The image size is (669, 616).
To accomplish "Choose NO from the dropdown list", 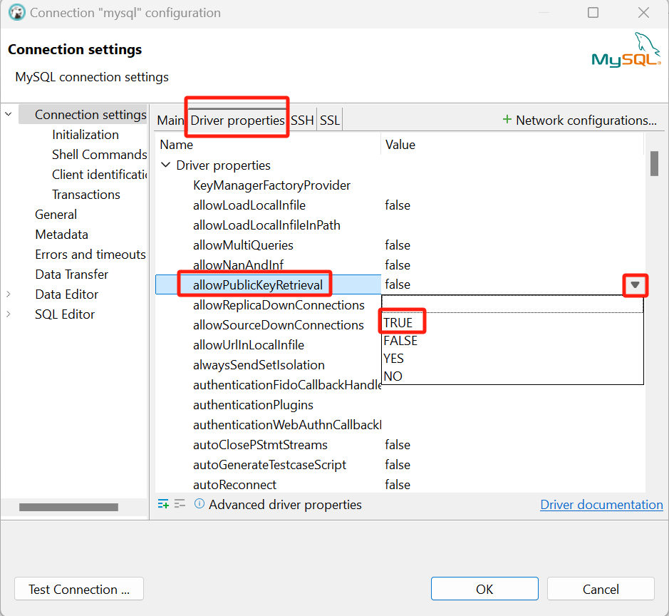I will (393, 376).
